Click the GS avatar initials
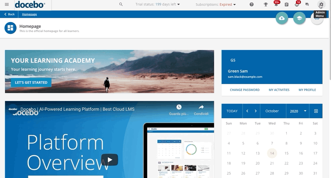The image size is (331, 178). 233,60
